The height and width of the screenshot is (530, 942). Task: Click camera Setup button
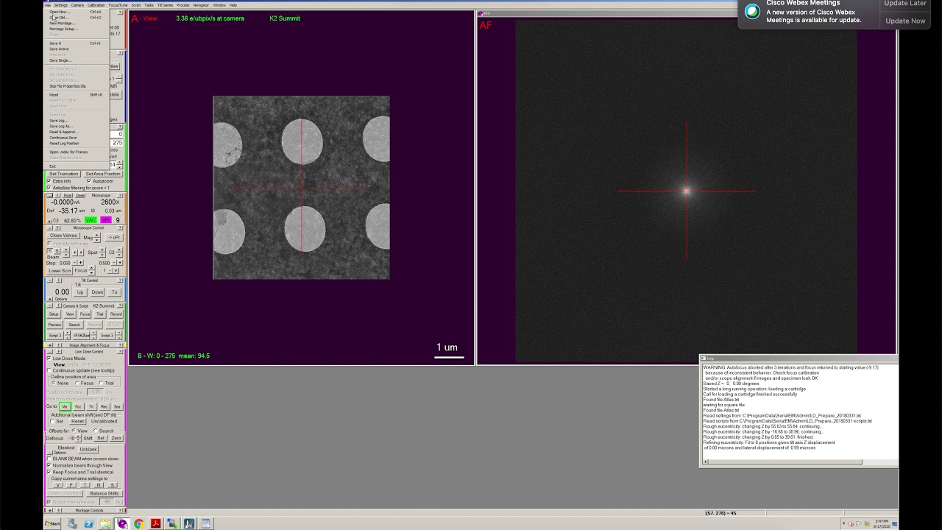tap(54, 314)
